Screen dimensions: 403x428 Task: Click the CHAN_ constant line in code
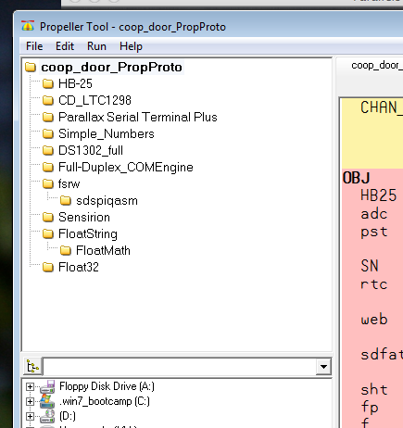tap(382, 107)
